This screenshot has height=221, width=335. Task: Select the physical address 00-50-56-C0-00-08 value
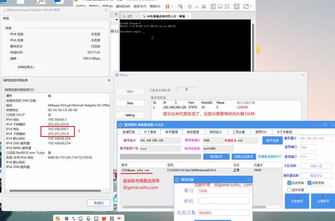point(63,110)
